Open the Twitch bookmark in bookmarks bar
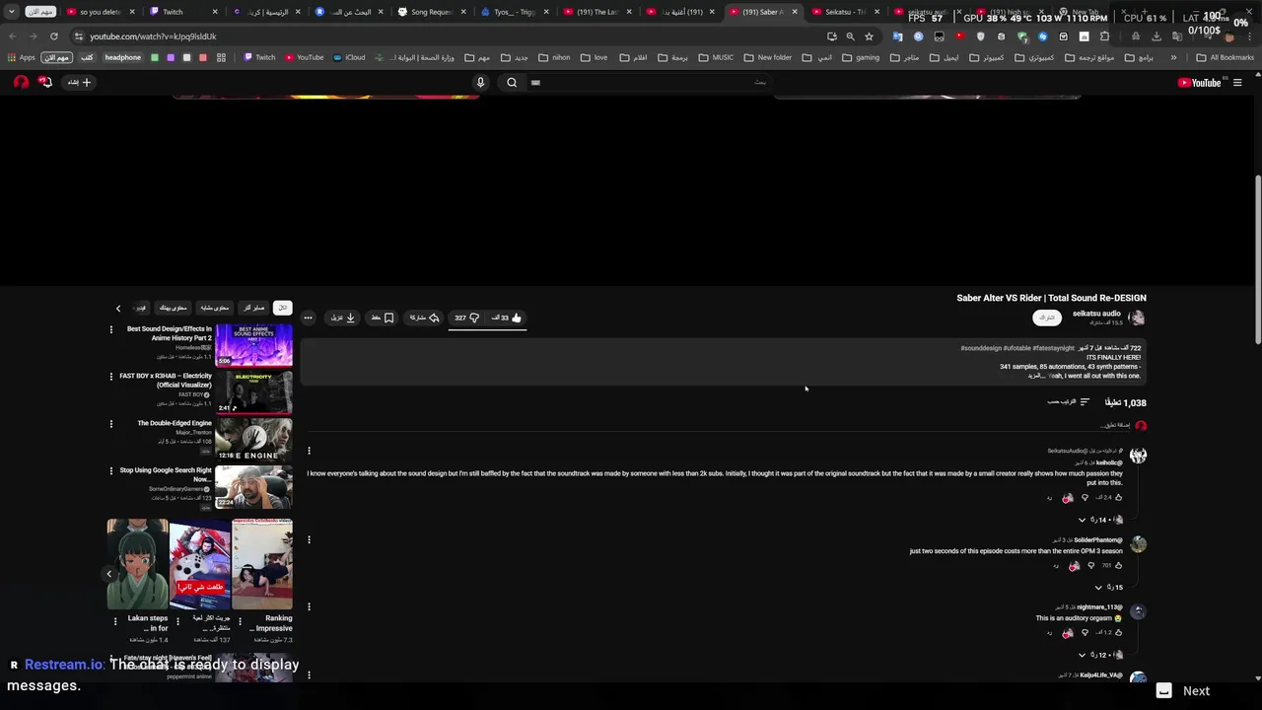The height and width of the screenshot is (710, 1262). pos(259,58)
